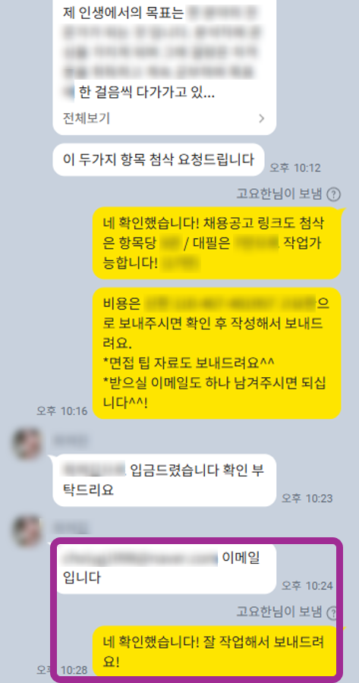Click the question mark icon after the lower 고요한님이 보냄
Screen dimensions: 359x683
pyautogui.click(x=333, y=612)
